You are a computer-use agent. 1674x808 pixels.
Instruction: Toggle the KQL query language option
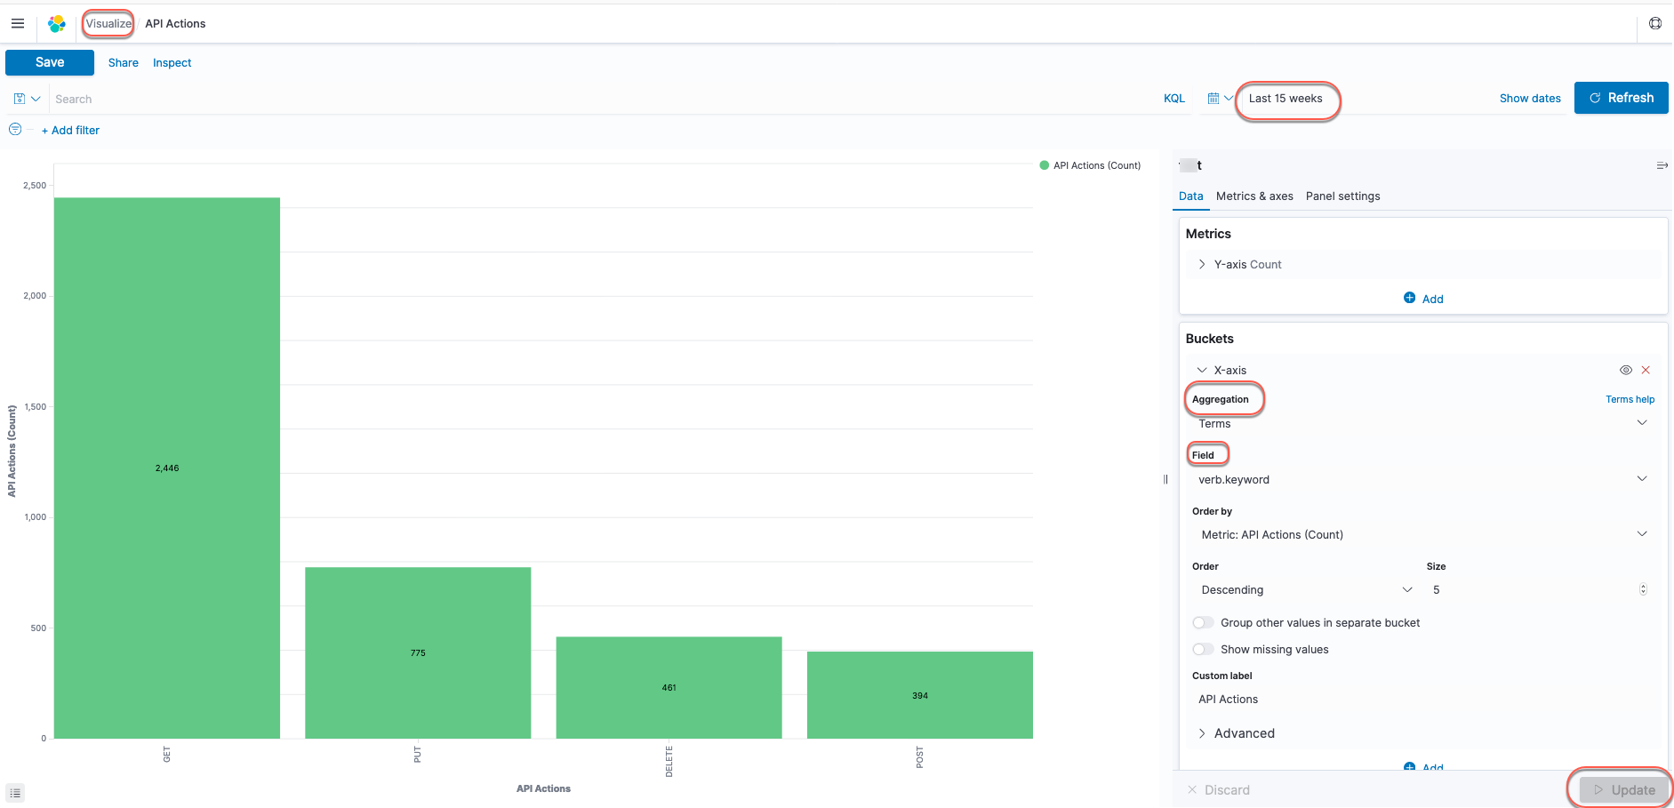[1174, 99]
